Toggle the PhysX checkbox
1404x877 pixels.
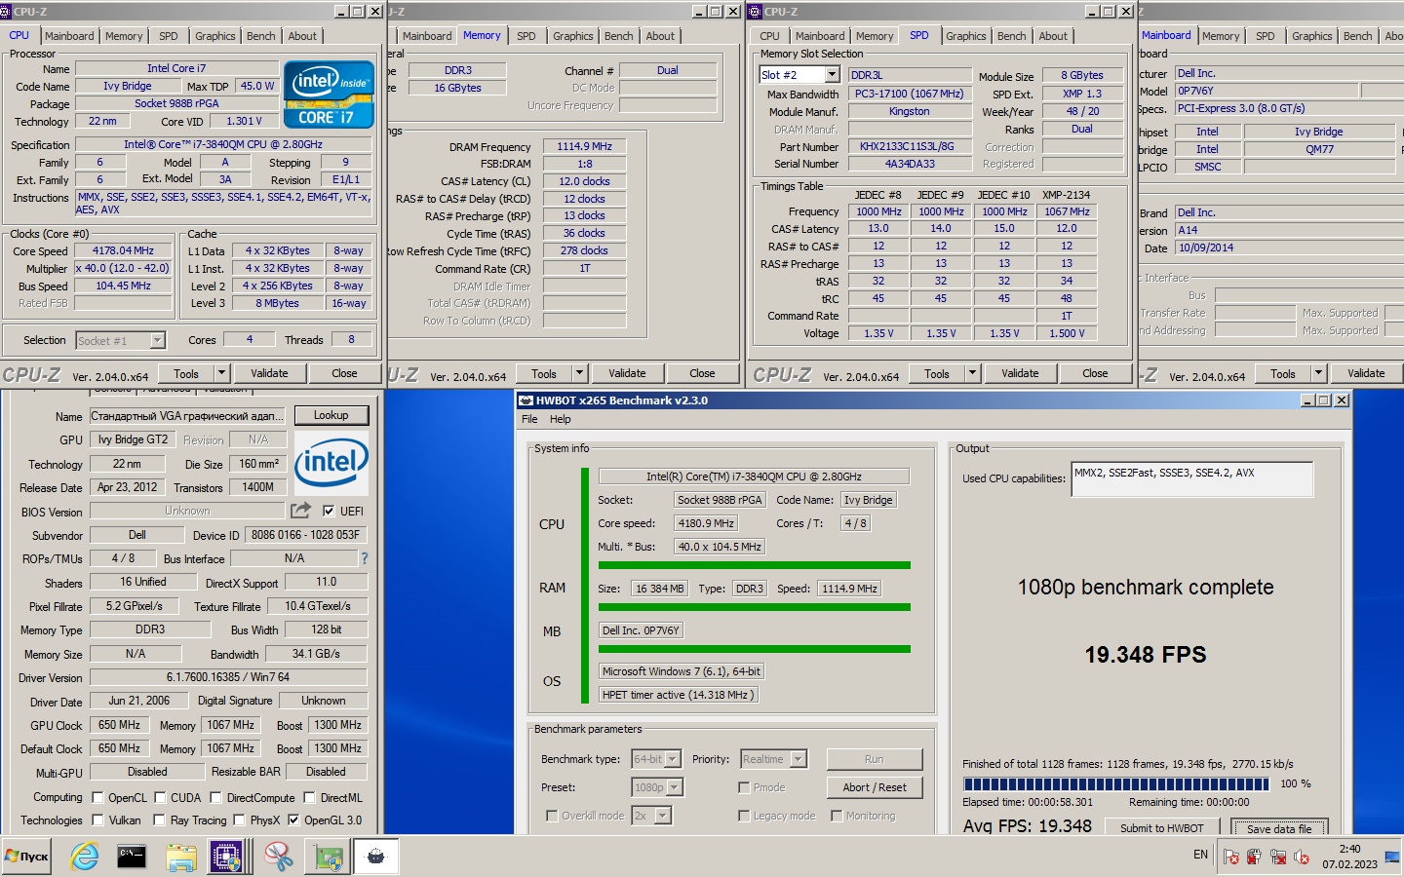tap(240, 820)
